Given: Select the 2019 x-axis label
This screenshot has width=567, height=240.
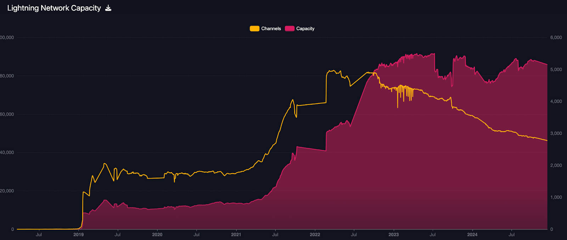Looking at the screenshot, I should (78, 235).
